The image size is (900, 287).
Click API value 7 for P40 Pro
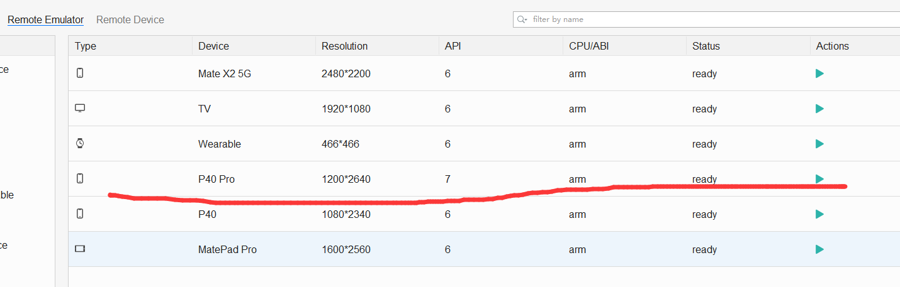pyautogui.click(x=447, y=179)
